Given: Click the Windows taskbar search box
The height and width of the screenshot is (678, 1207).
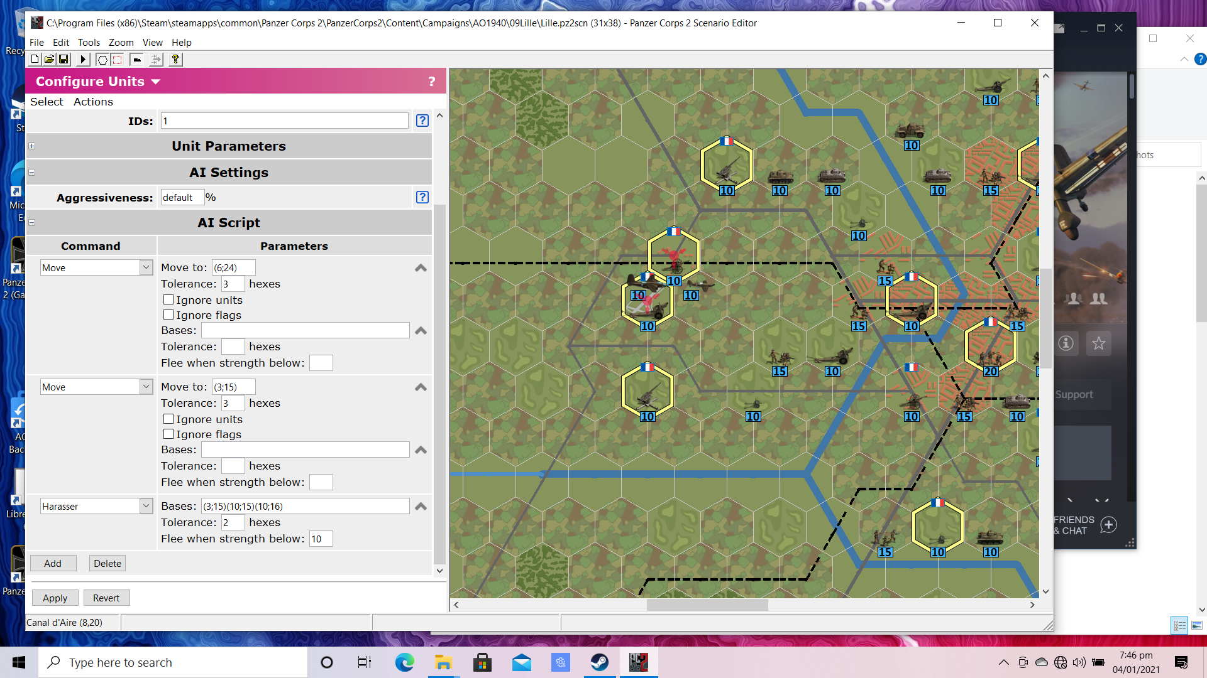Looking at the screenshot, I should pos(173,662).
